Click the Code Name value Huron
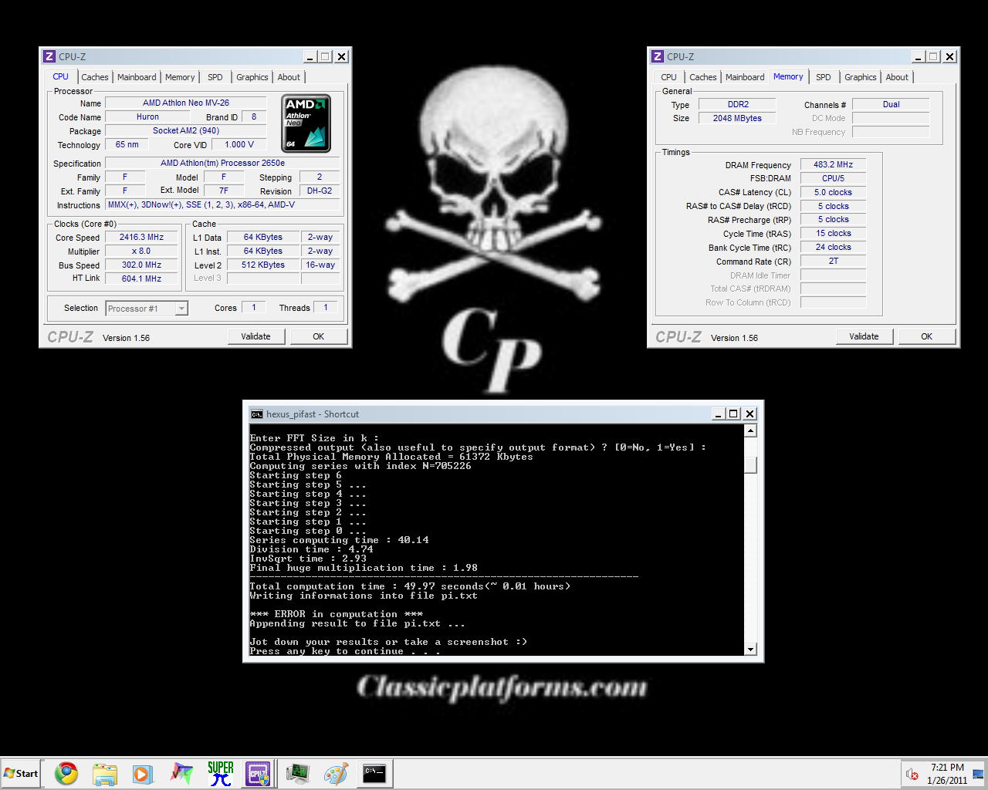The height and width of the screenshot is (790, 988). click(147, 116)
